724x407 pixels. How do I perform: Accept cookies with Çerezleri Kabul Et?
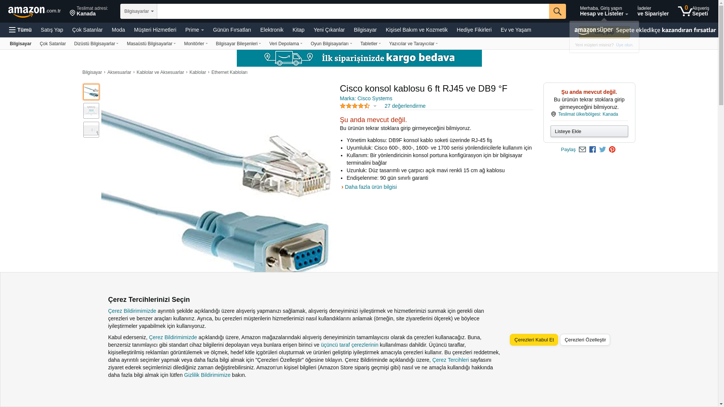click(x=534, y=340)
